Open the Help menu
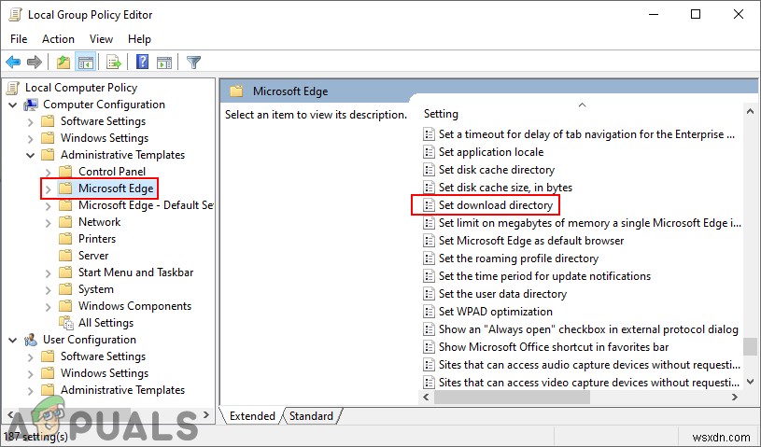The image size is (761, 447). click(x=139, y=39)
